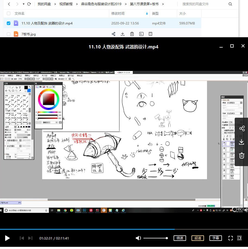Click the trash delete icon in the side overlay

(x=242, y=155)
